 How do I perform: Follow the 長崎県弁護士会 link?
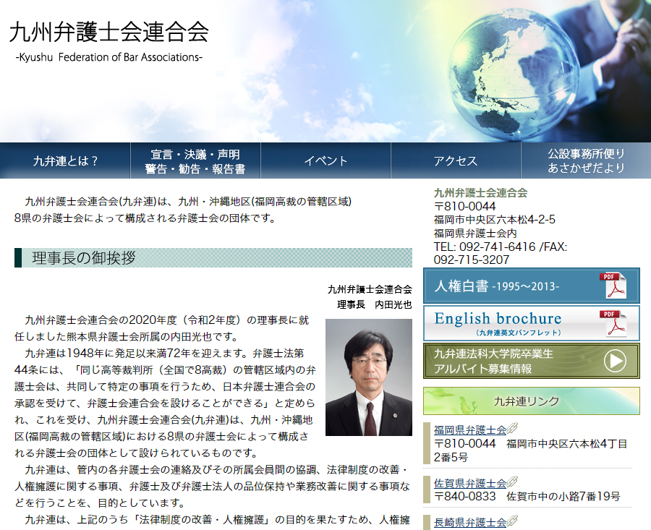[470, 522]
